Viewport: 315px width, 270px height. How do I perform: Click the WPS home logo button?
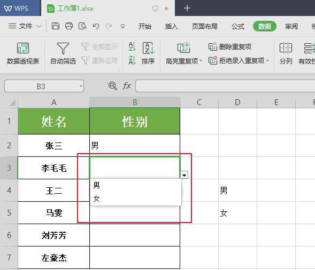[20, 8]
